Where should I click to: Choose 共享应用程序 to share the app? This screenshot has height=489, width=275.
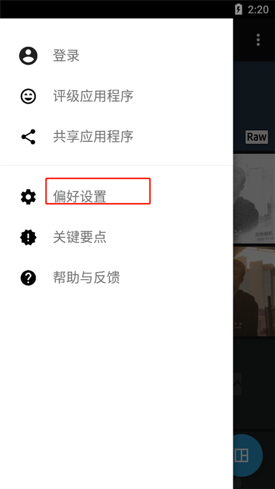(x=93, y=136)
